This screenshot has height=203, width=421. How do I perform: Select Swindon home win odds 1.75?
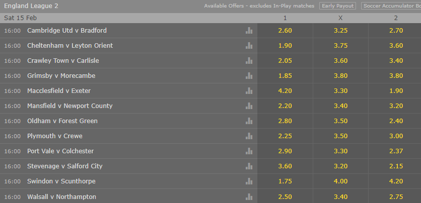click(285, 181)
